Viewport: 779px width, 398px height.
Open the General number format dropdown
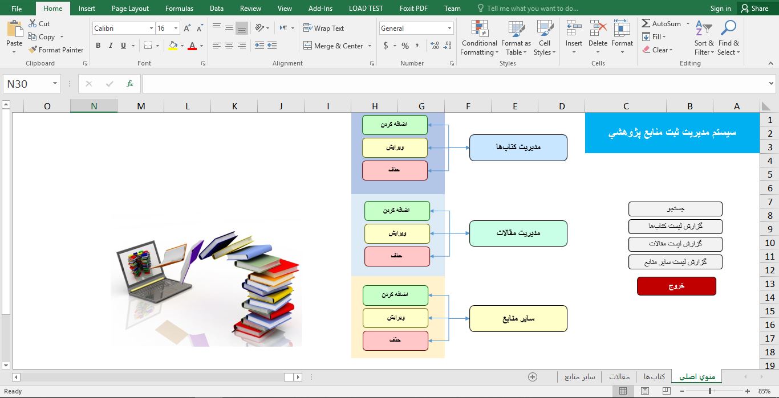click(450, 28)
